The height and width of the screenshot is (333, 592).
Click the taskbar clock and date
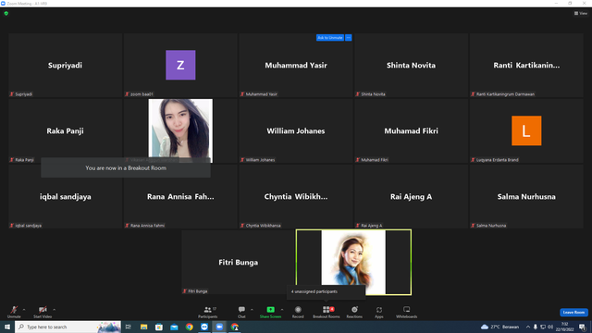pos(565,327)
